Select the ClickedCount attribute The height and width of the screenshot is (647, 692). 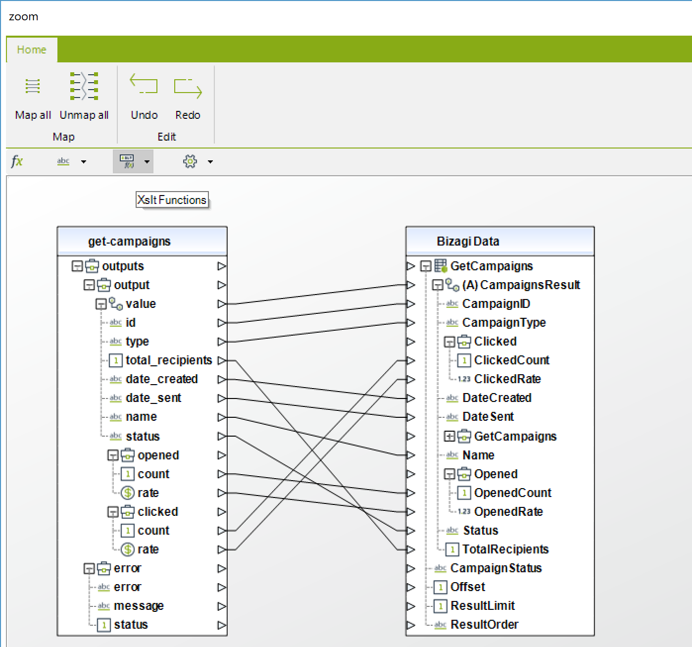(x=512, y=360)
